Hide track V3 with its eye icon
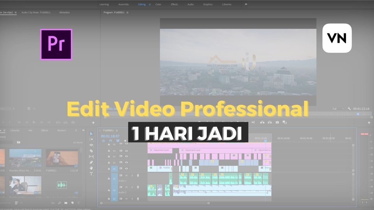 (126, 156)
